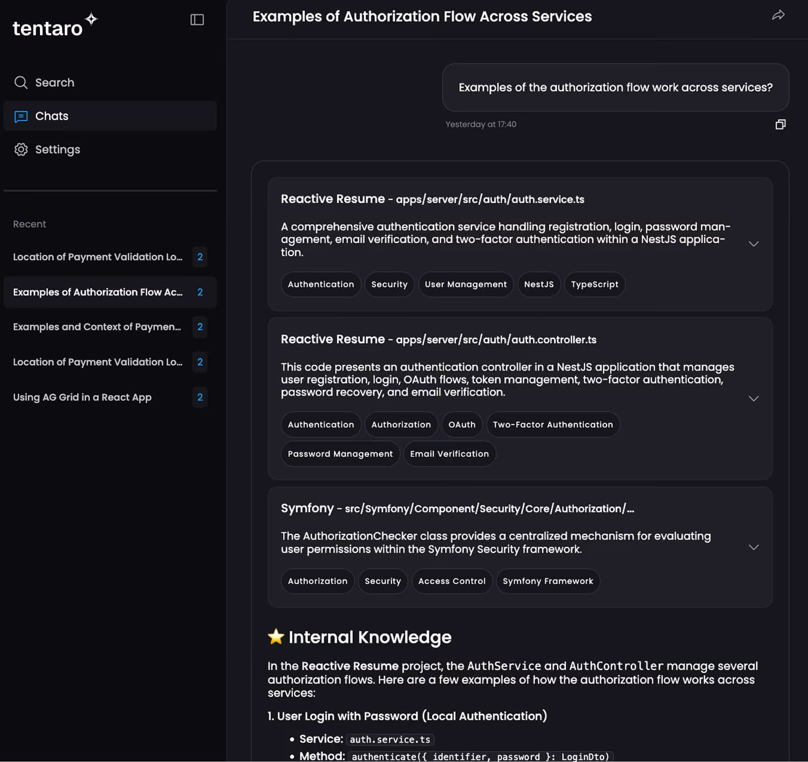
Task: Click the Recent section label
Action: click(x=29, y=224)
